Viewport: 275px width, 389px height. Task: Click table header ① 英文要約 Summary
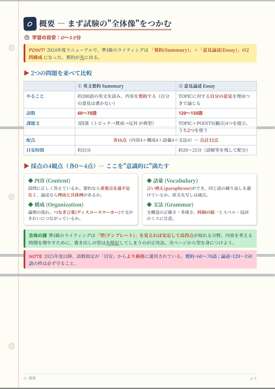101,86
